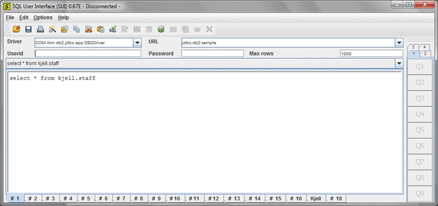The height and width of the screenshot is (206, 438).
Task: Select side panel tab 4
Action: point(424,47)
